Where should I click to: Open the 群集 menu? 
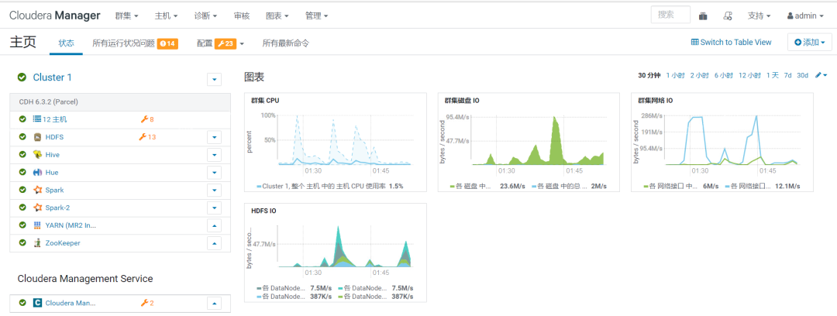[x=126, y=16]
